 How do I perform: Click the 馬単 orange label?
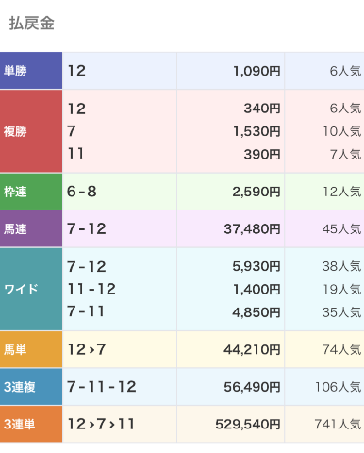pos(31,349)
